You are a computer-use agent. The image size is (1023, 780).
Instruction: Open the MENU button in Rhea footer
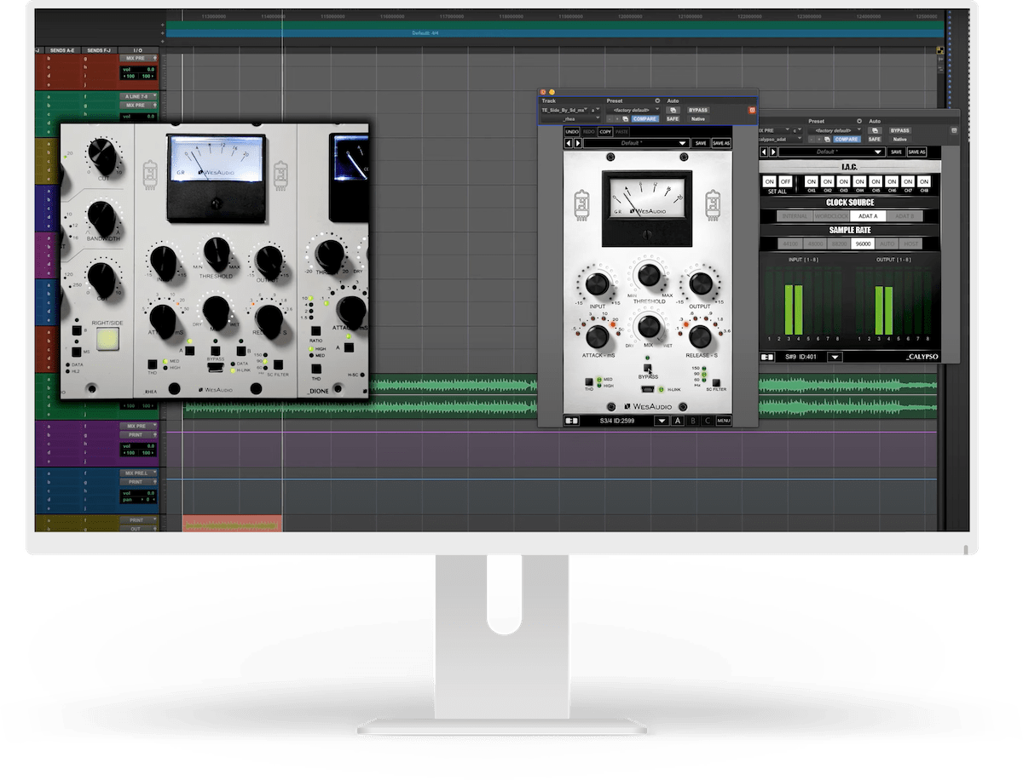(x=723, y=421)
